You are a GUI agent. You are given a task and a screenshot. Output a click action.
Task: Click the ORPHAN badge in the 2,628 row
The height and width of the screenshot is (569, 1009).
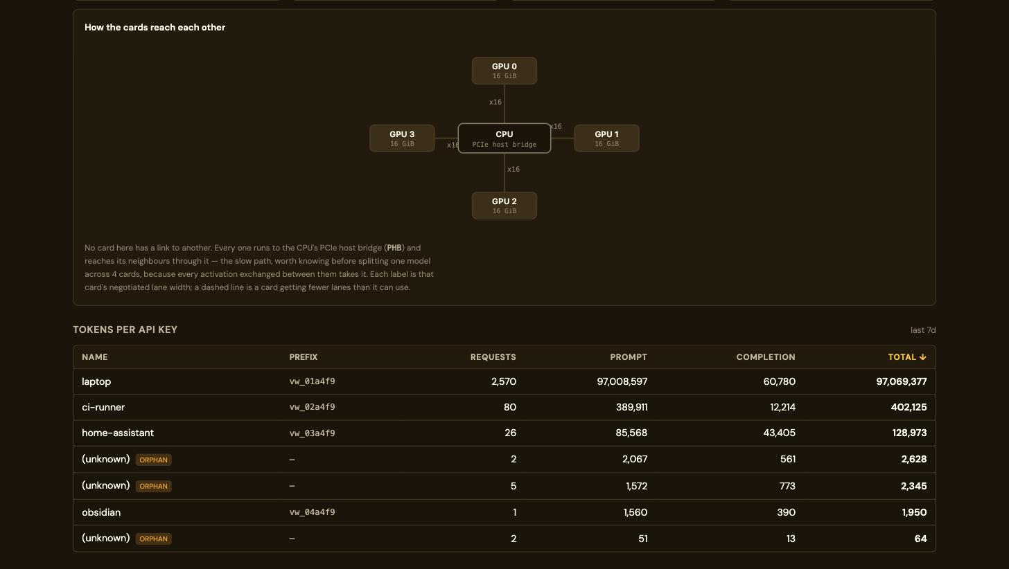(x=153, y=460)
